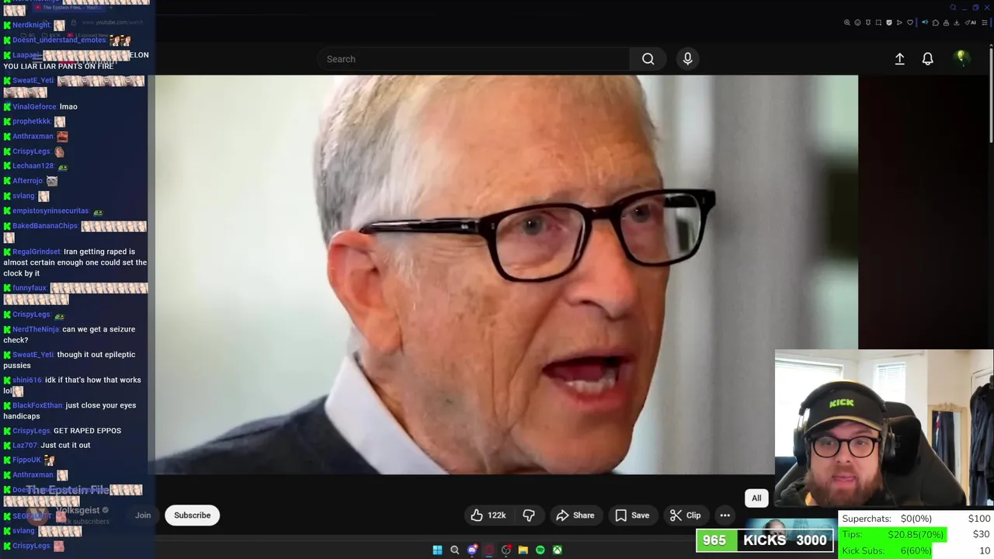Open browser downloads icon

coord(957,23)
